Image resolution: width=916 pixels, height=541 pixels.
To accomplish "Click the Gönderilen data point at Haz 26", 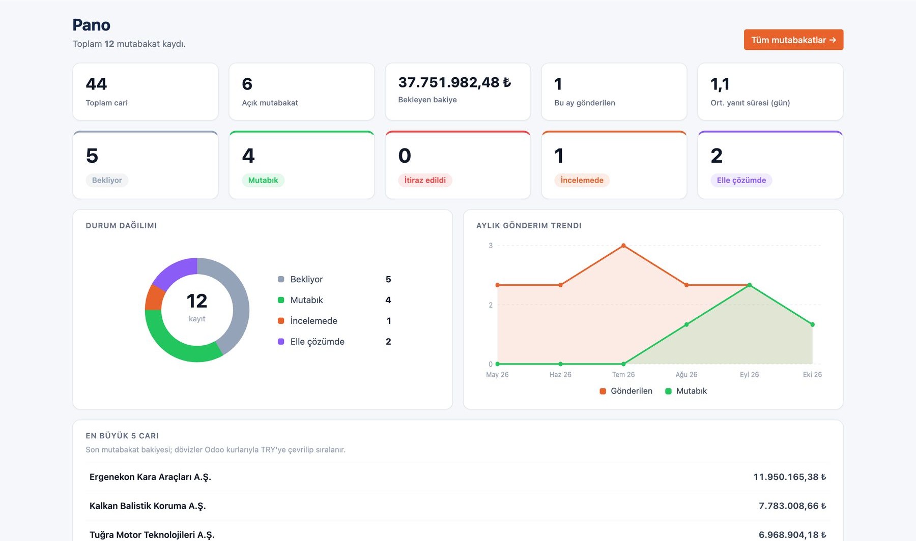I will (x=560, y=285).
